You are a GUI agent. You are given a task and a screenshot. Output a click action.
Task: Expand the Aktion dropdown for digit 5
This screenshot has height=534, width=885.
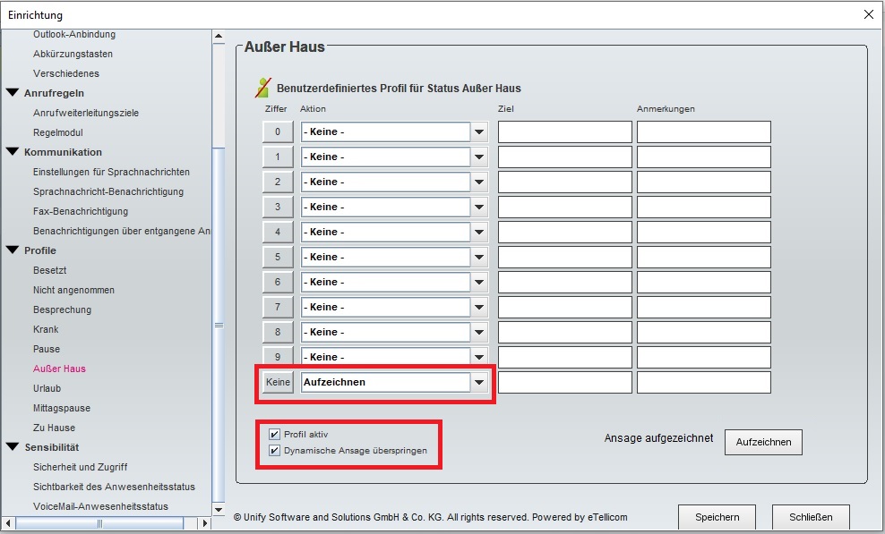coord(480,258)
